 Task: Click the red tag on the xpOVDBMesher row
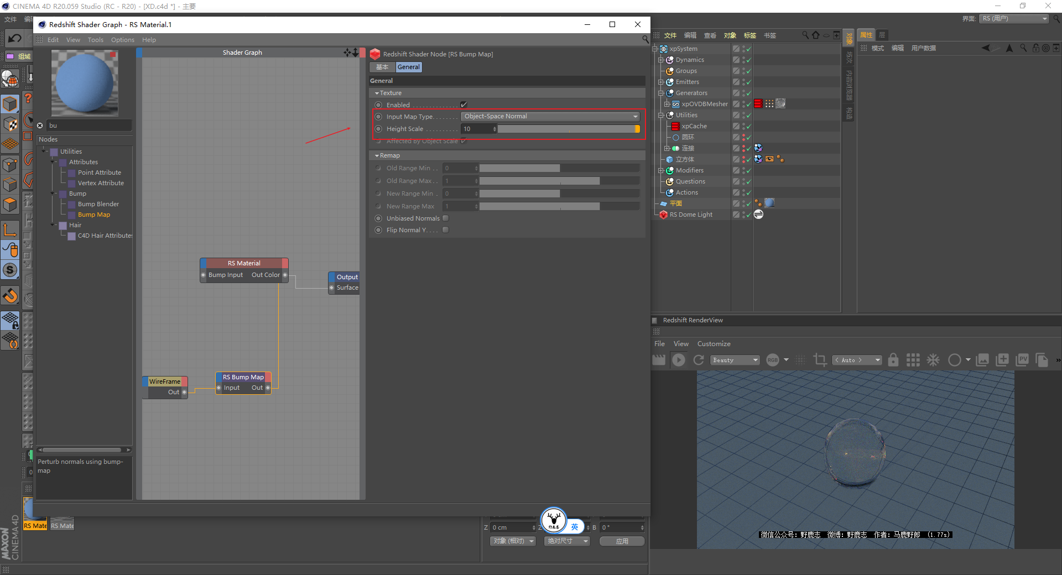click(x=758, y=104)
